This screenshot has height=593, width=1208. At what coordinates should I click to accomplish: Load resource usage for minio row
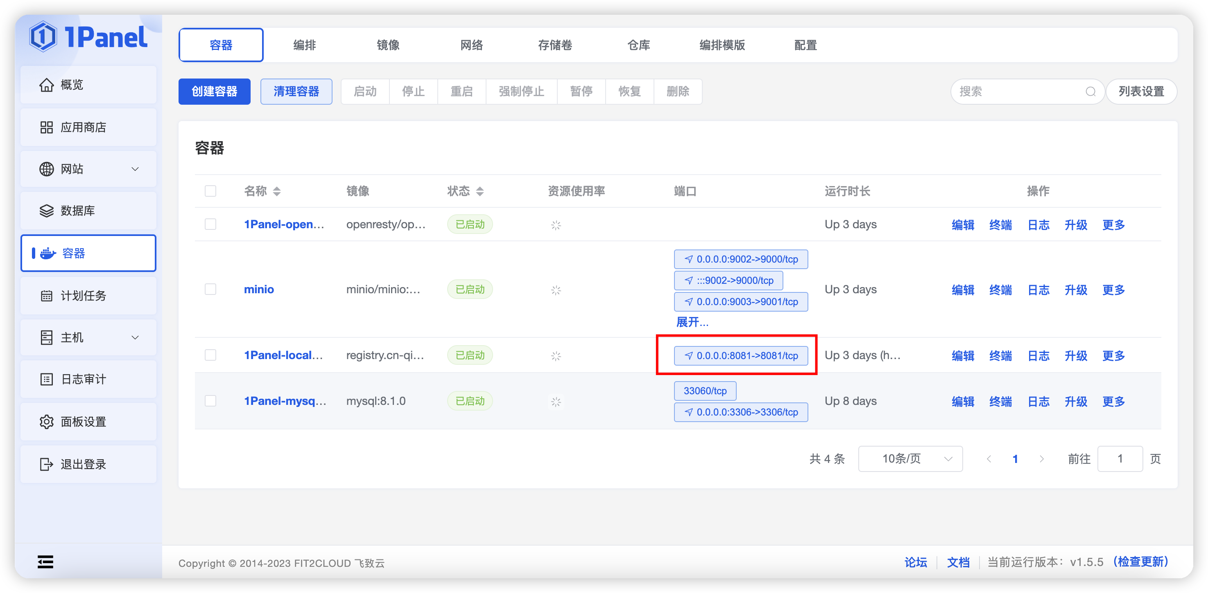[556, 290]
